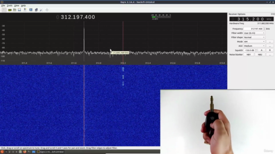Open the orange application menu in taskbar
Viewport: 275px width, 154px height.
click(x=2, y=152)
